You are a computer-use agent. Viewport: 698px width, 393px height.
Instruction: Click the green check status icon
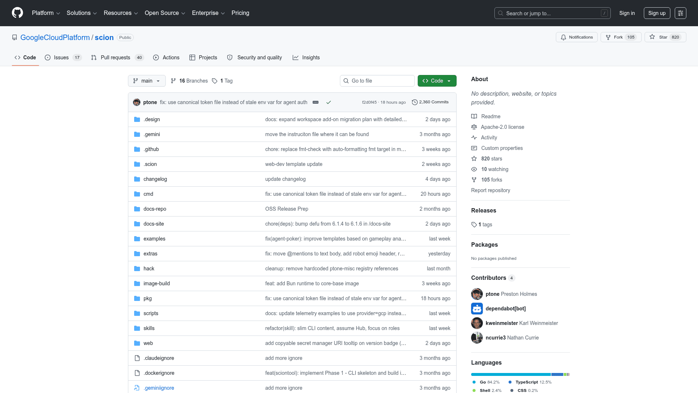(x=328, y=102)
